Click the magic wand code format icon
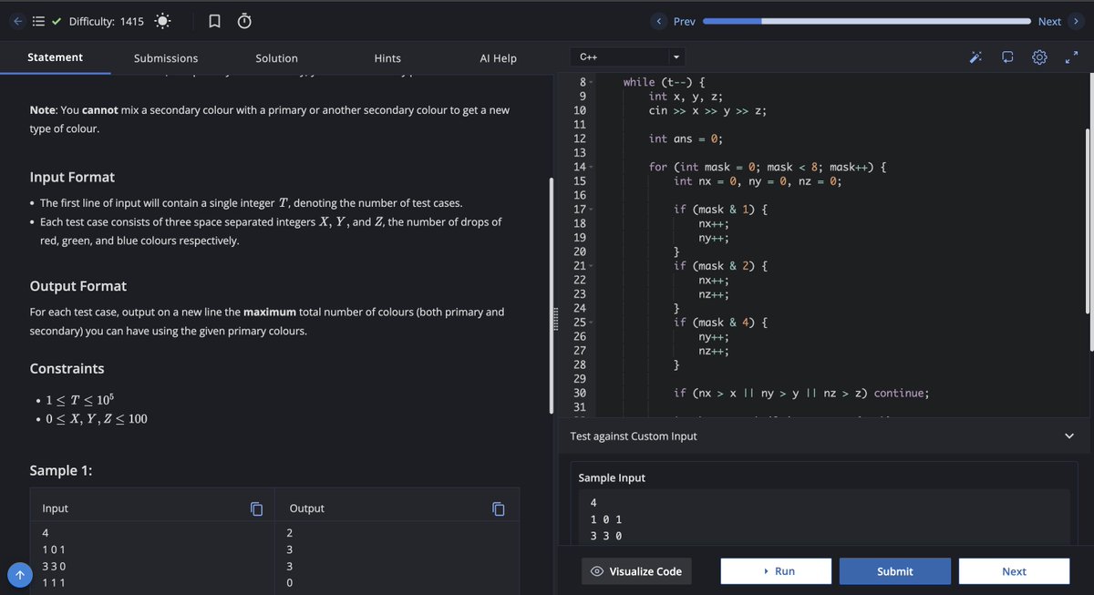1094x595 pixels. coord(975,56)
